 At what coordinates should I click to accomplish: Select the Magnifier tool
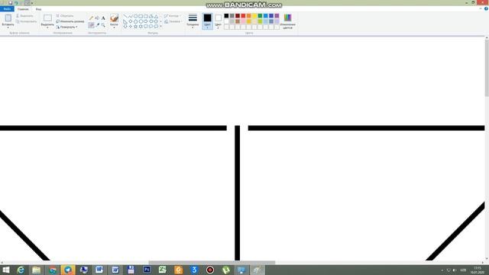(x=103, y=25)
